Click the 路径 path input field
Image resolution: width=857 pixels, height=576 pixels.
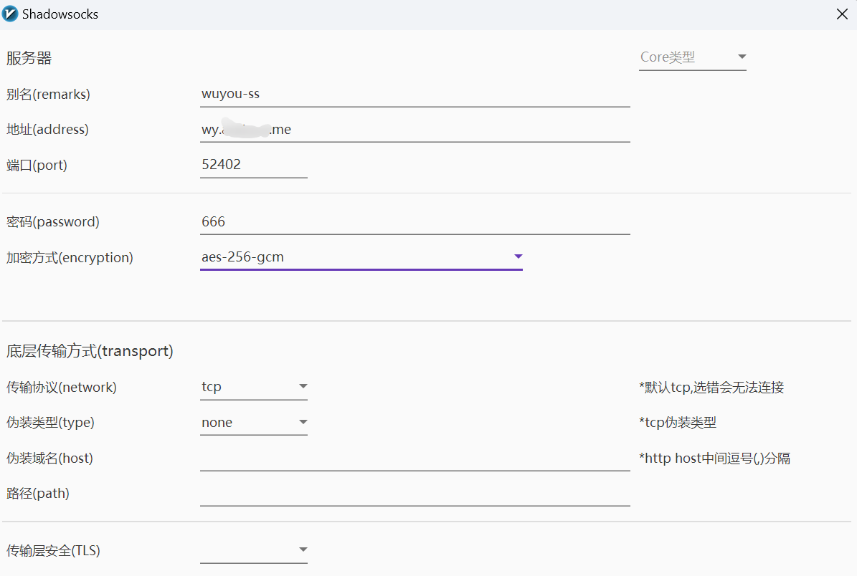click(x=415, y=494)
